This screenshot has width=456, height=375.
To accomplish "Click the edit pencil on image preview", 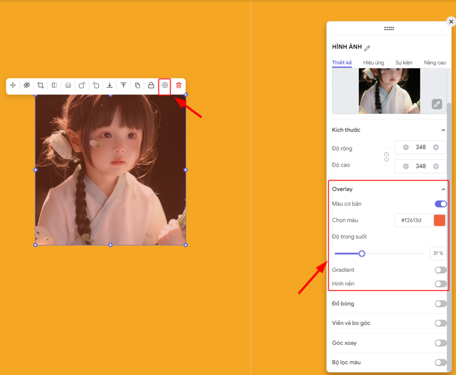I will click(437, 104).
